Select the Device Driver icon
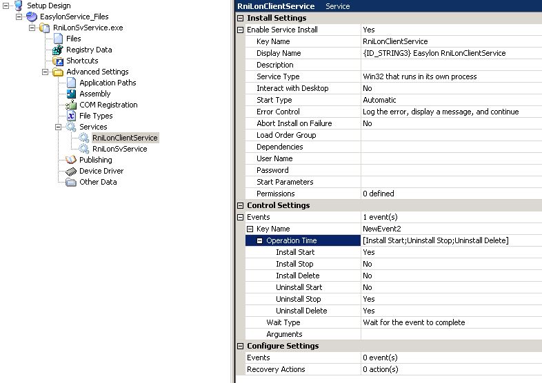Screen dimensions: 542x383 (71, 171)
